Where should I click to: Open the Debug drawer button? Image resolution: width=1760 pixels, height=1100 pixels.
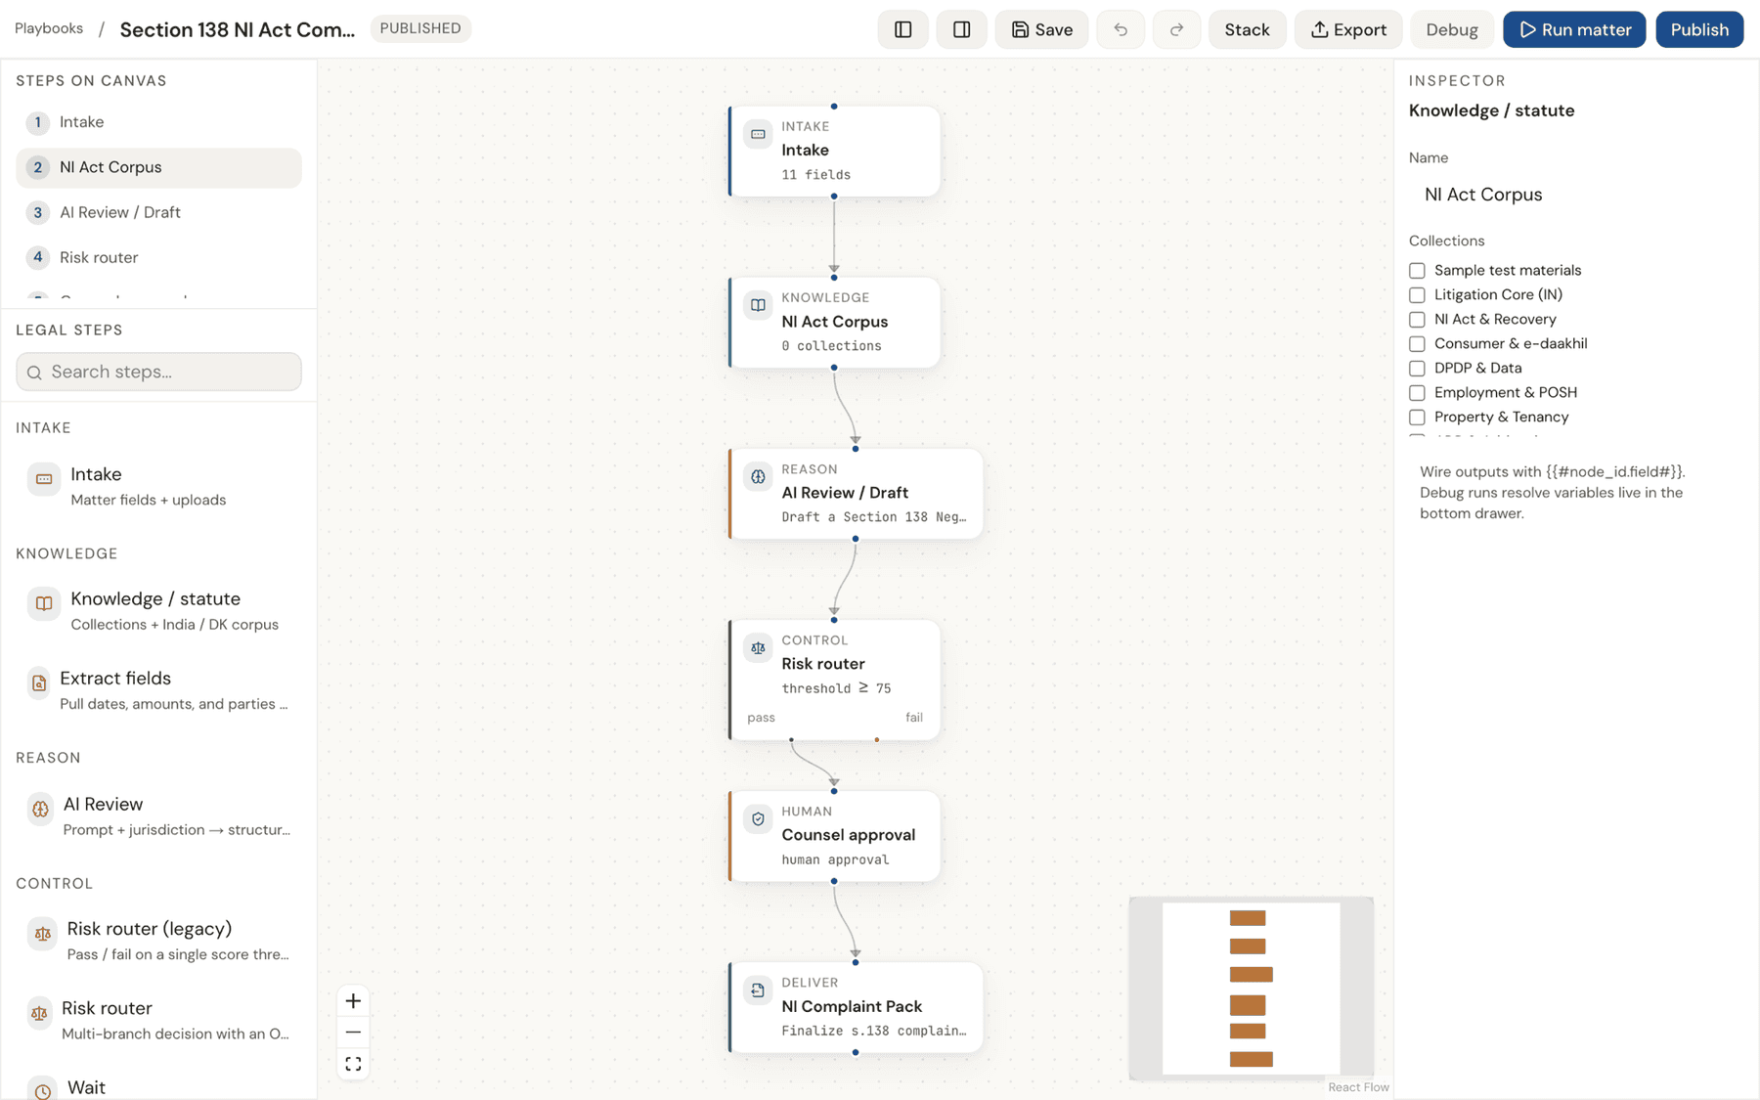tap(1451, 29)
